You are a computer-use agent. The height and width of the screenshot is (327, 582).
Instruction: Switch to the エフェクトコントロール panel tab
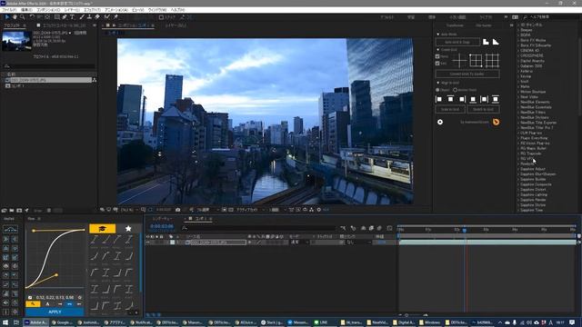pyautogui.click(x=64, y=25)
